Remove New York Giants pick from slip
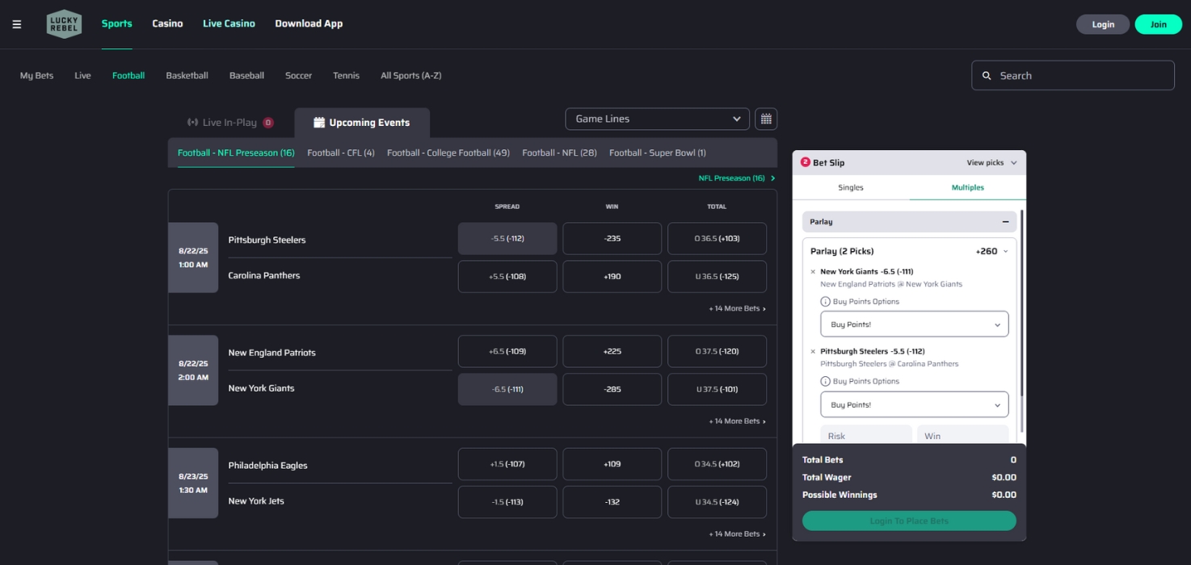 pyautogui.click(x=813, y=272)
